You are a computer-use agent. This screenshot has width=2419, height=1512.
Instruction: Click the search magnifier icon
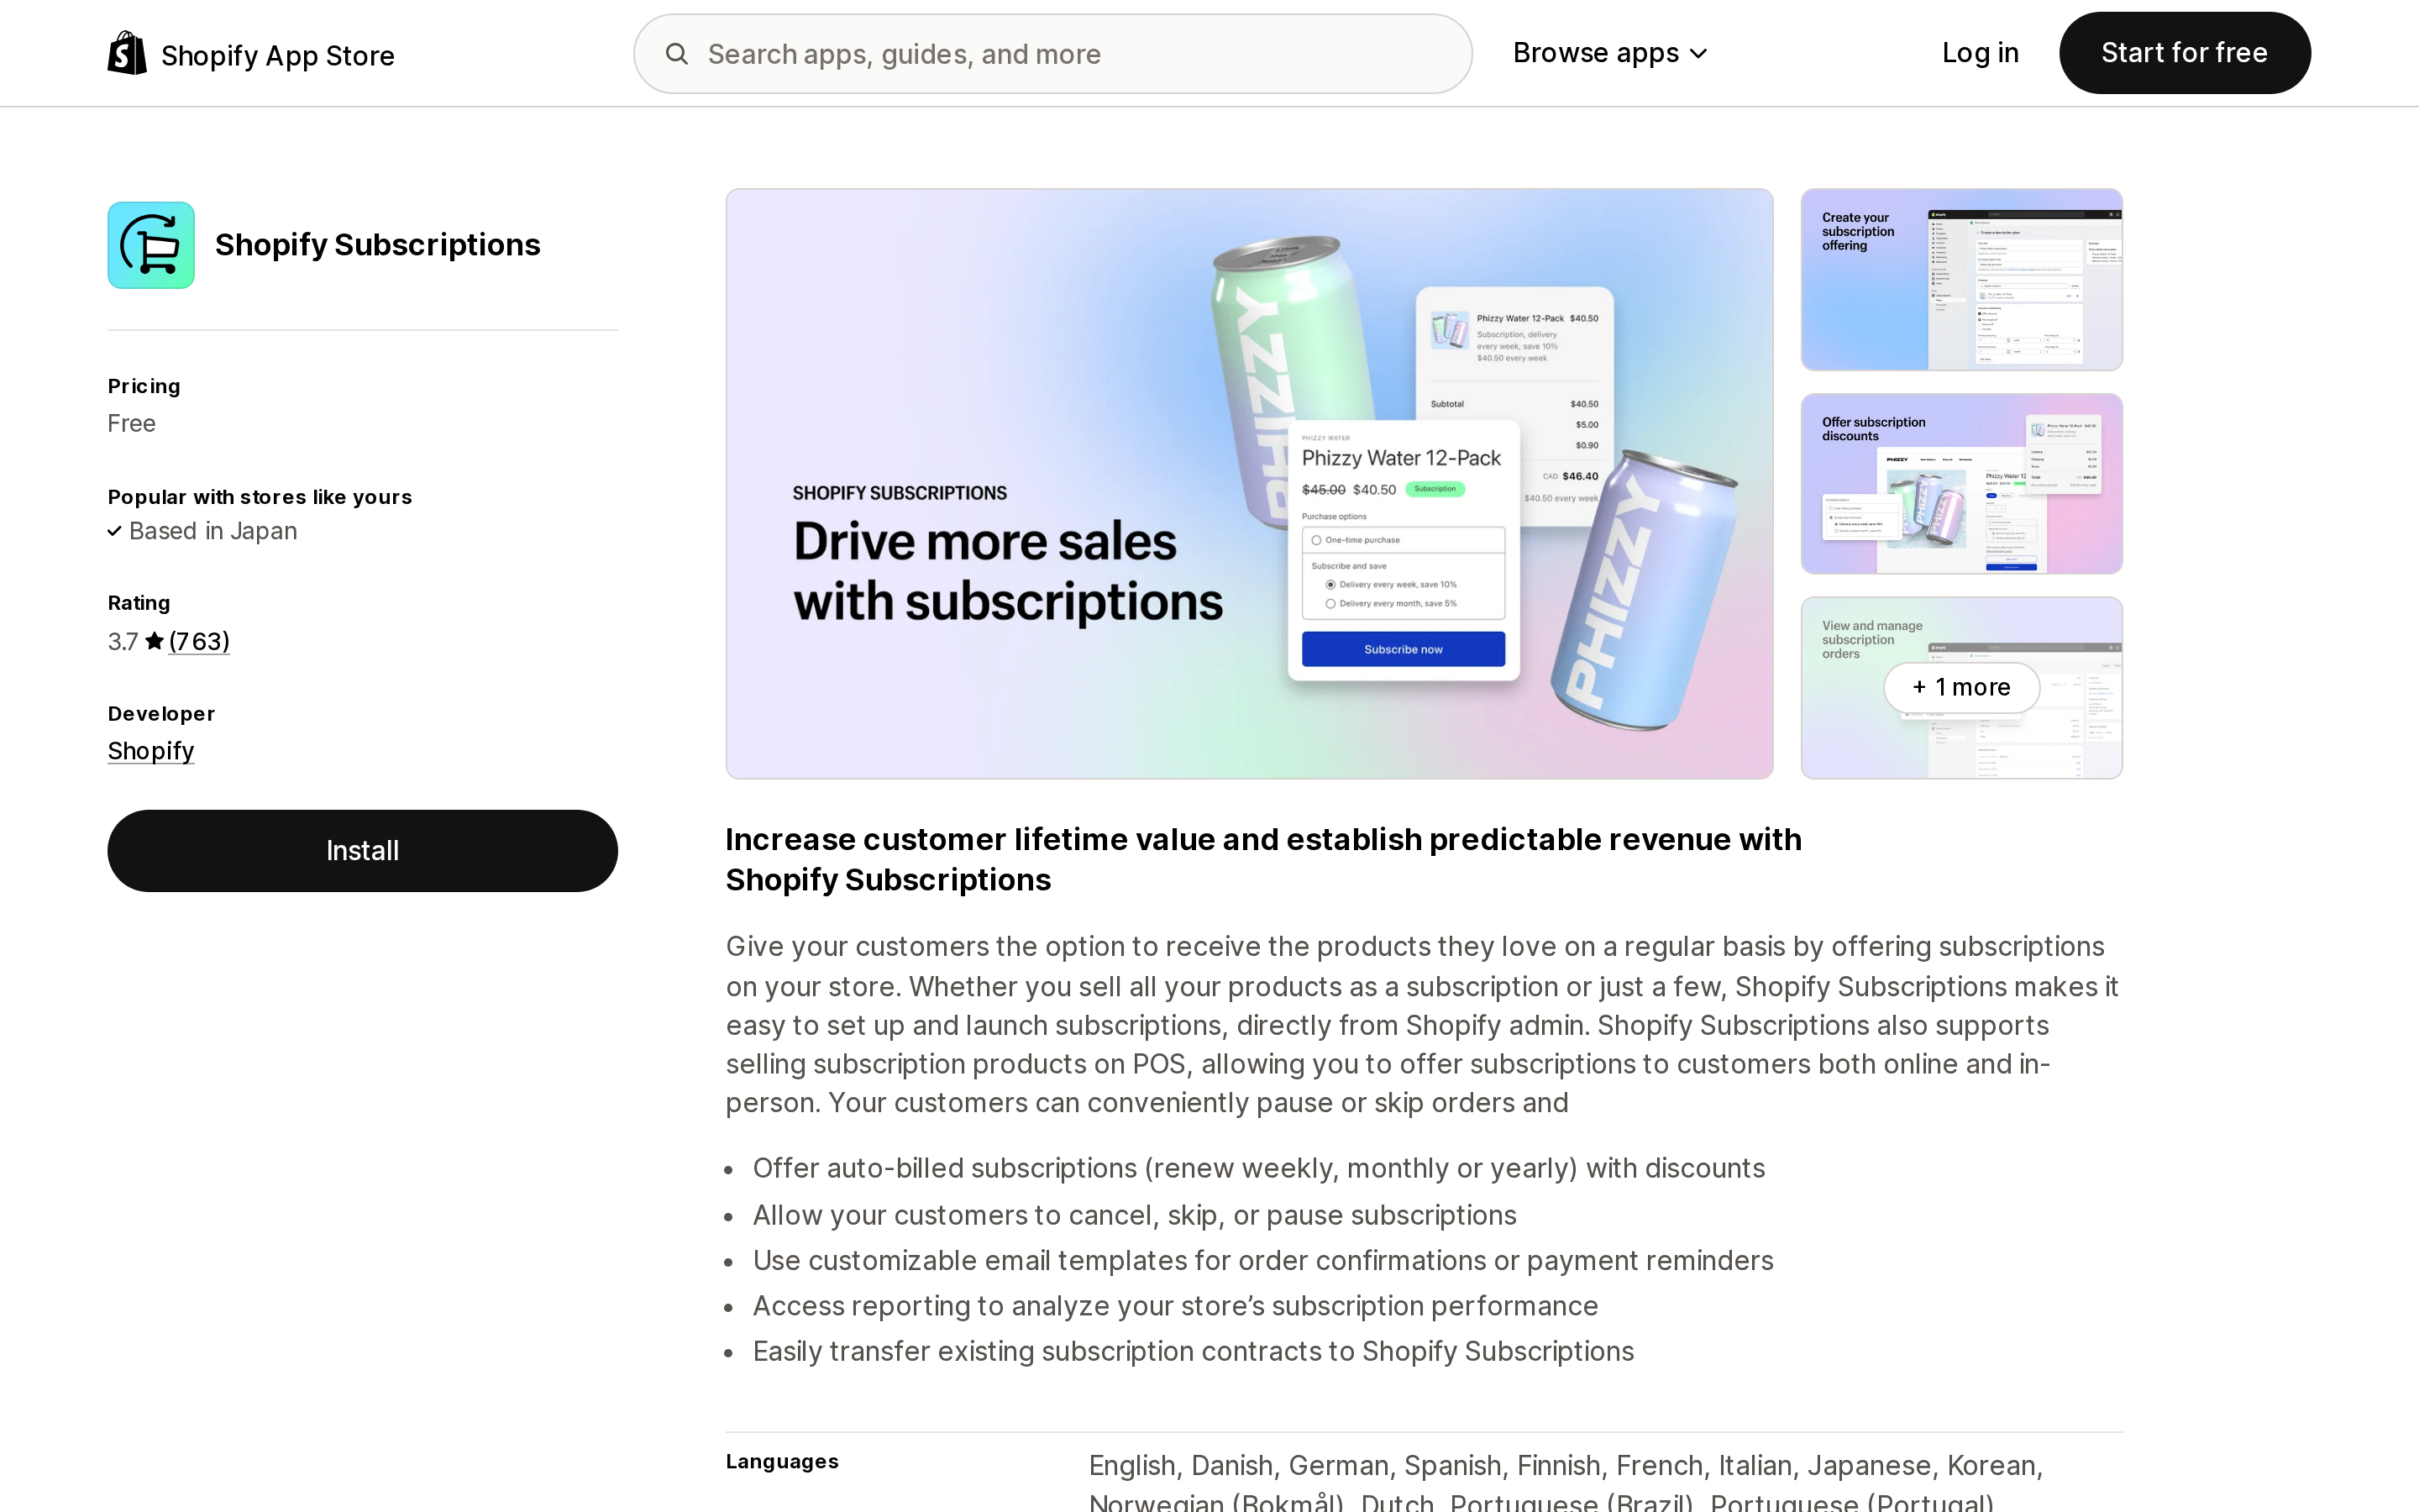point(677,54)
